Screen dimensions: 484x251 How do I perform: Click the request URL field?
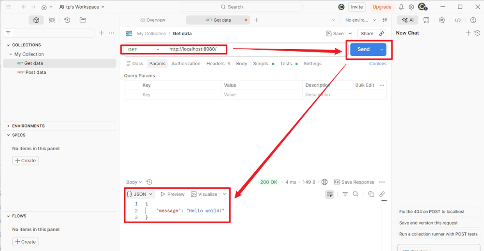tap(256, 49)
